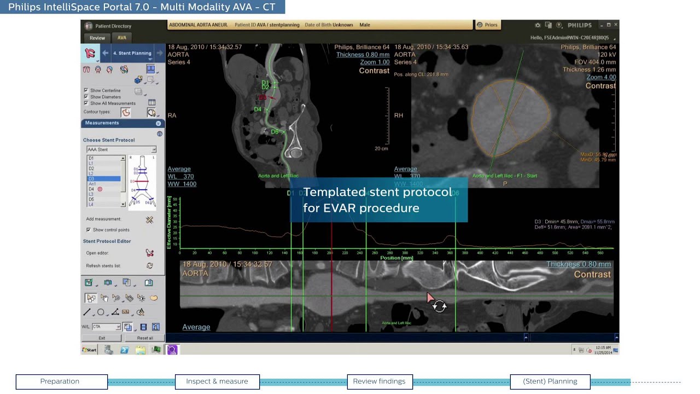Open the W/L CTA preset dropdown
Viewport: 700px width, 394px height.
pyautogui.click(x=106, y=327)
